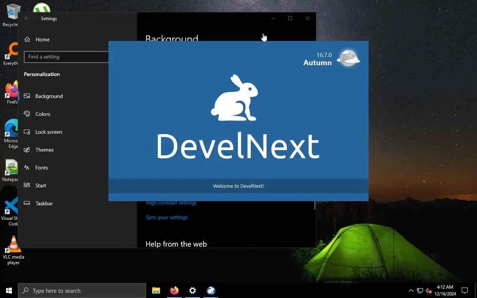
Task: Open notification center
Action: click(x=465, y=291)
